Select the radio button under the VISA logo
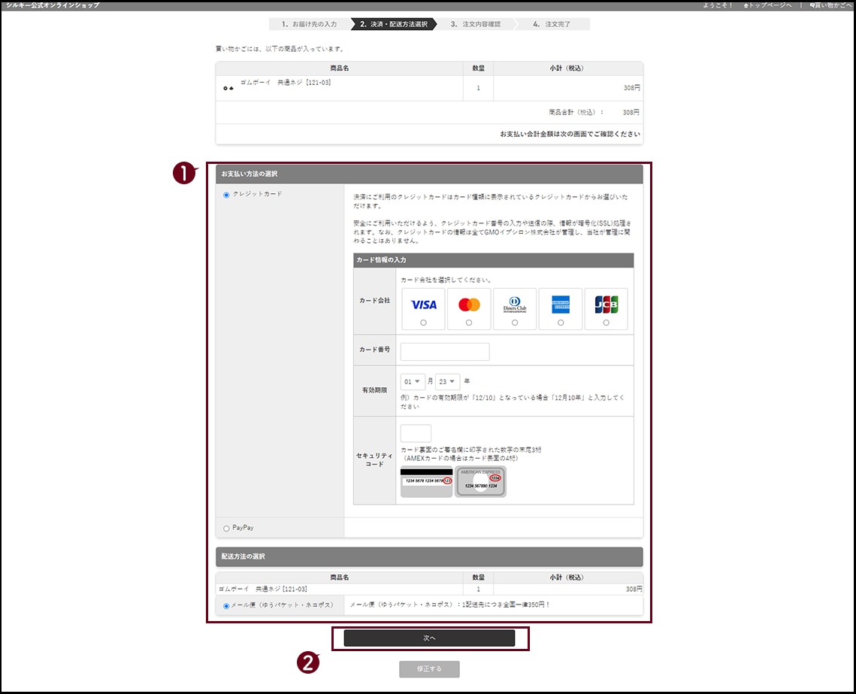 click(424, 323)
